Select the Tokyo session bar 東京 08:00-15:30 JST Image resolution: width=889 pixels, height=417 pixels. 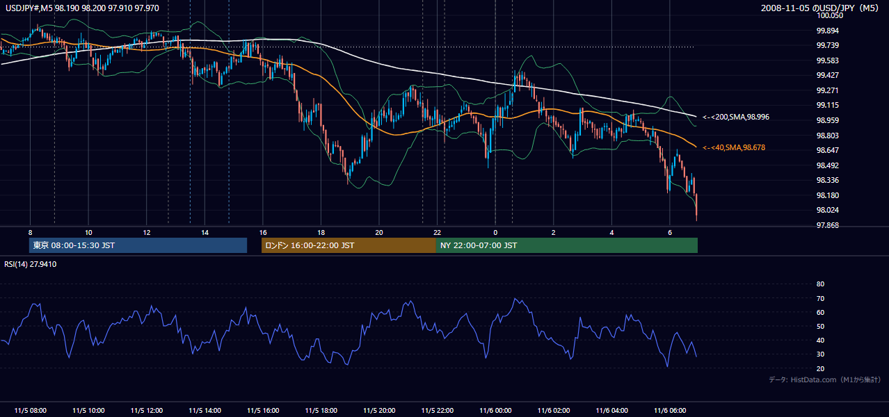pyautogui.click(x=138, y=245)
